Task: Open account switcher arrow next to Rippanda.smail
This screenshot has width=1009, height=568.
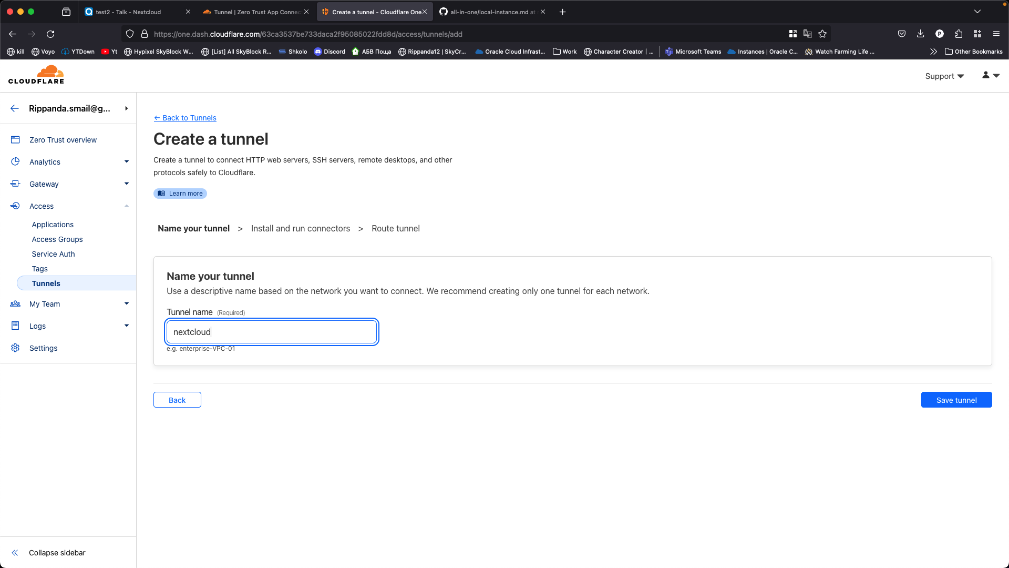Action: pyautogui.click(x=127, y=108)
